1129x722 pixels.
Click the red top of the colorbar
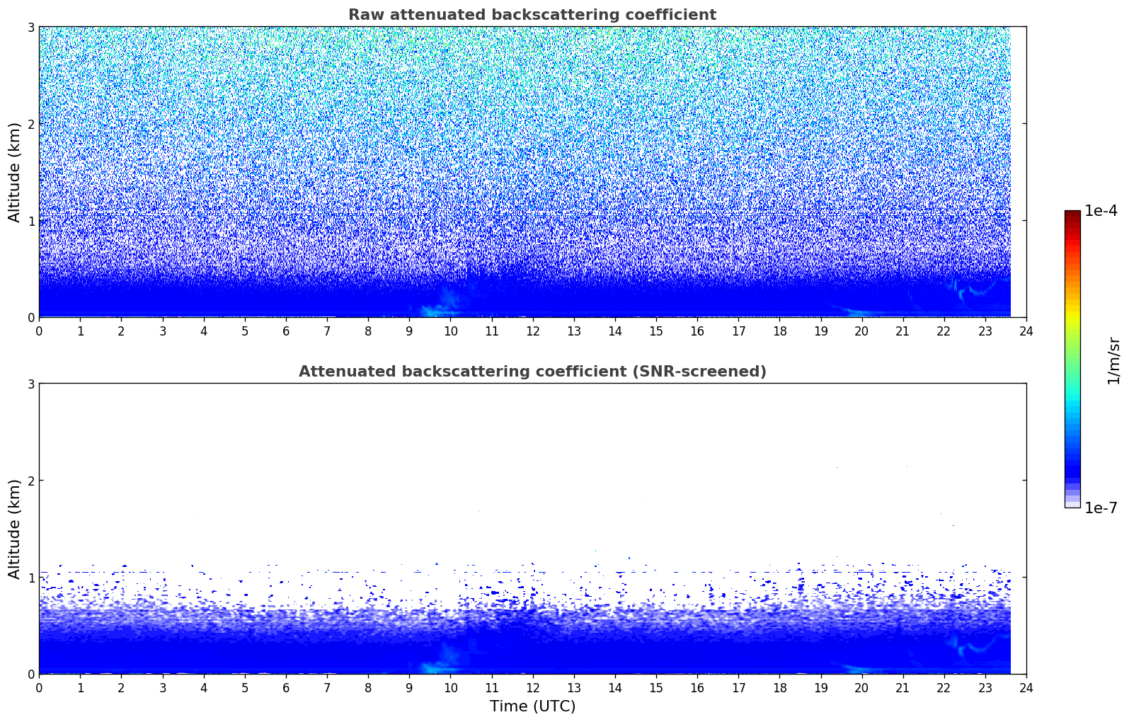pyautogui.click(x=1072, y=216)
